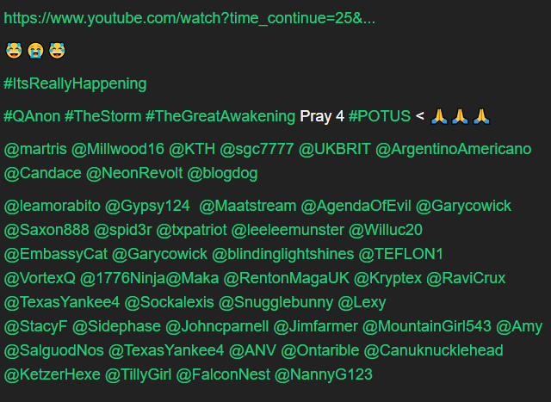This screenshot has height=402, width=551.
Task: Open #TheGreatAwakening hashtag link
Action: (220, 116)
